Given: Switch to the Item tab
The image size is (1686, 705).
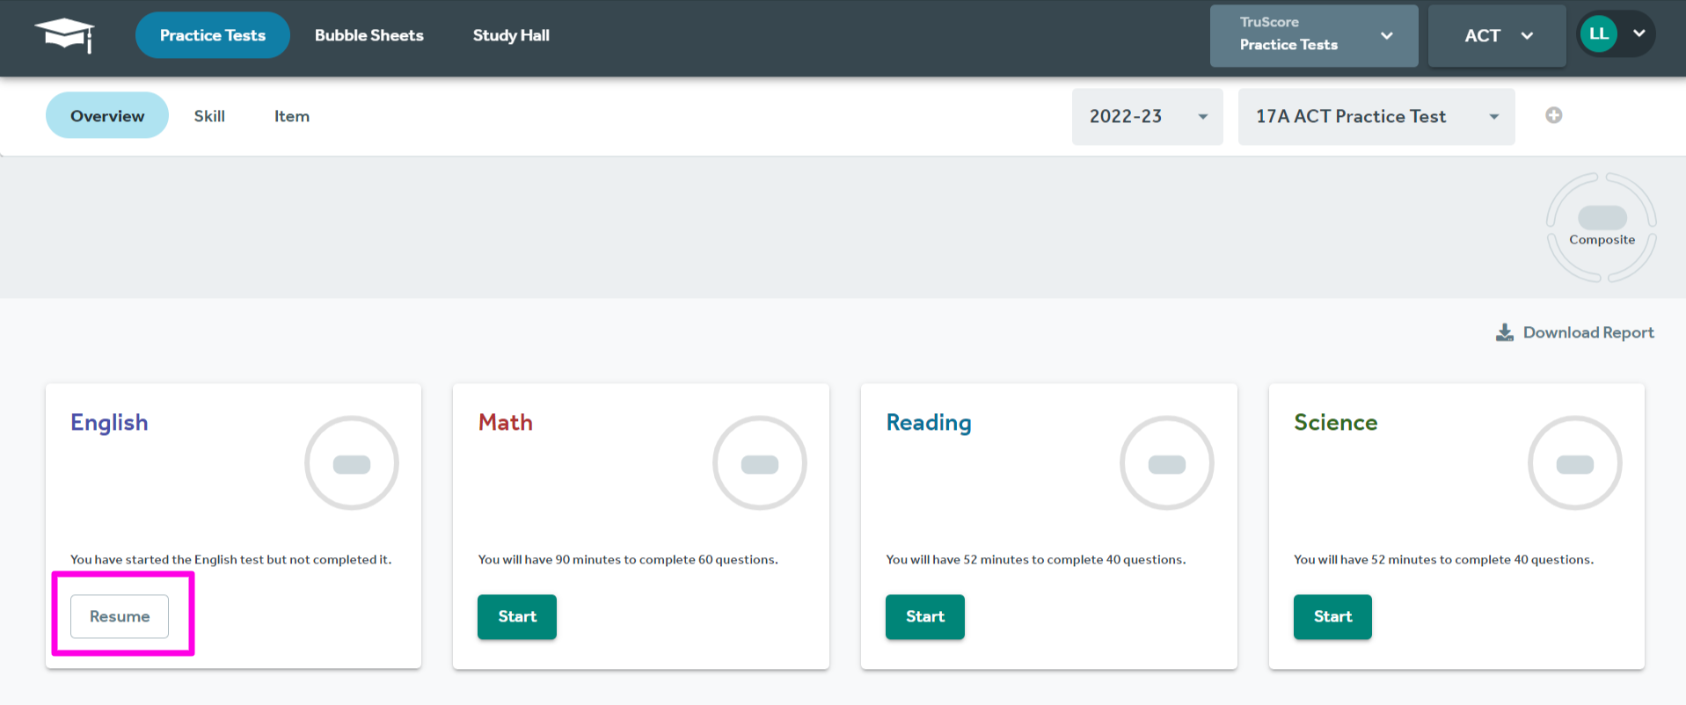Looking at the screenshot, I should pyautogui.click(x=291, y=116).
